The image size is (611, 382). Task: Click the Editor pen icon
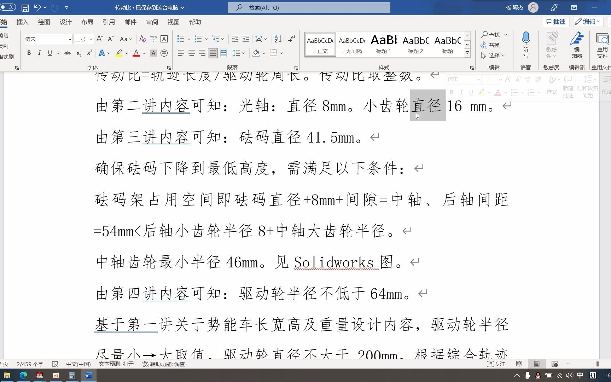(577, 45)
